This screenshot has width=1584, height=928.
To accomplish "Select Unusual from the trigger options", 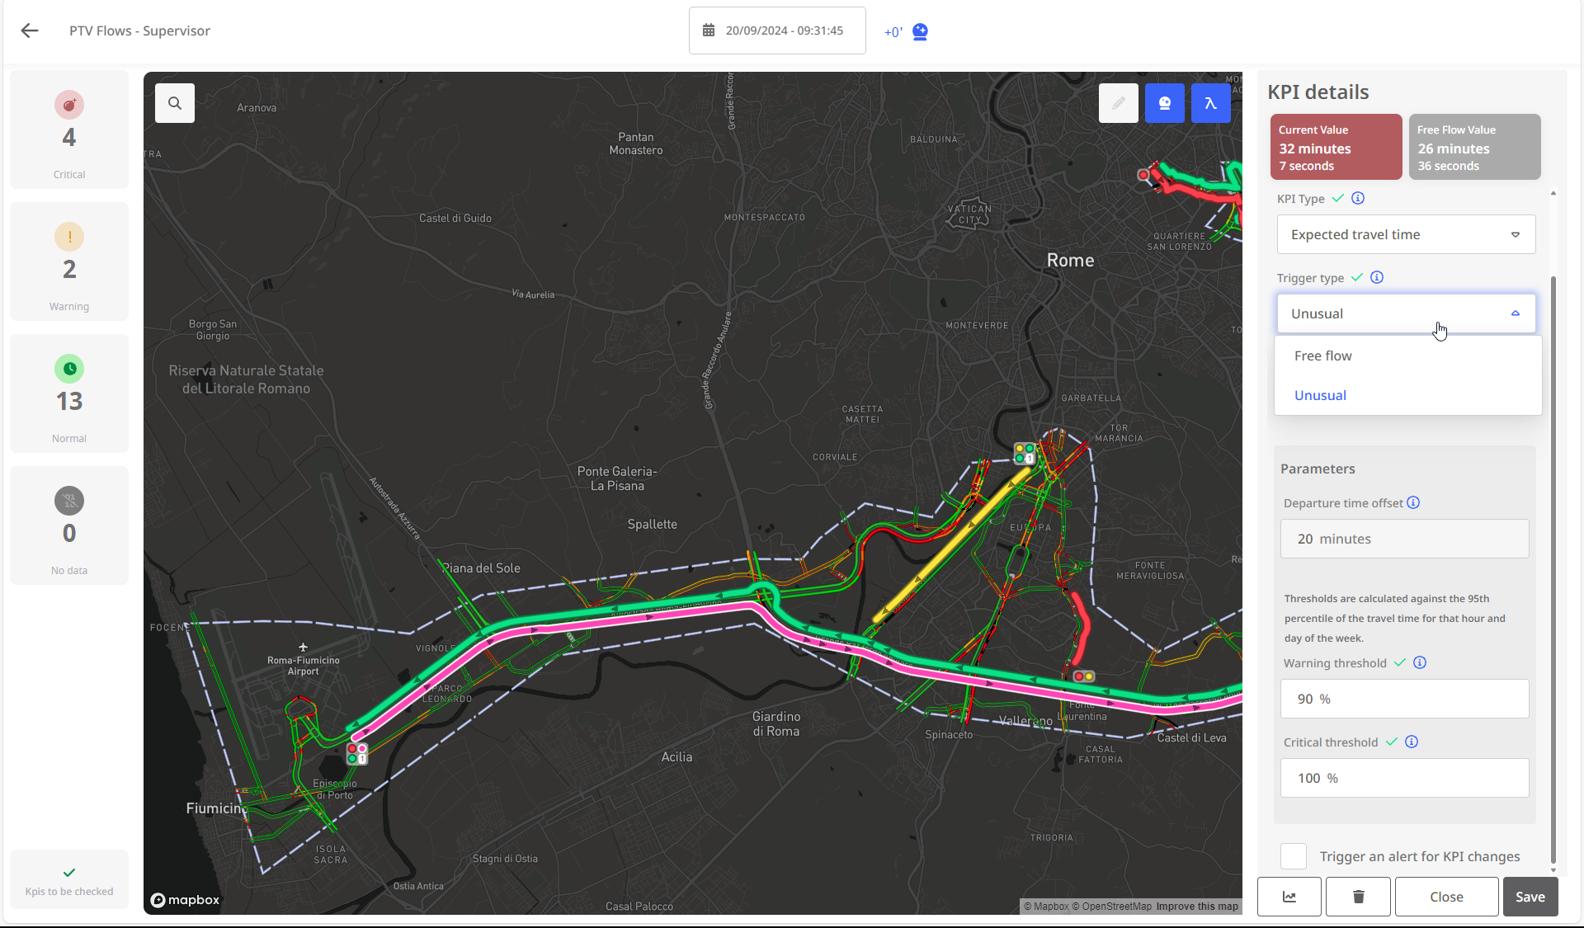I will pos(1320,395).
